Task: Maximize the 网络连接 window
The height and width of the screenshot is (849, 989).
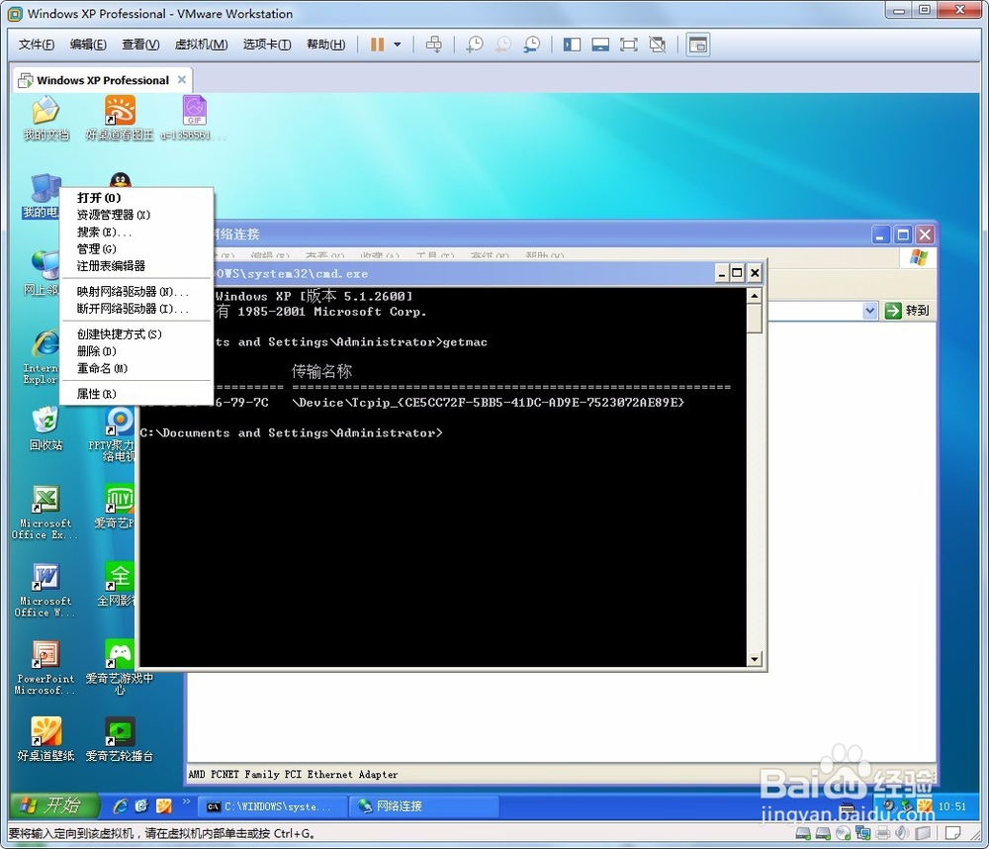Action: point(903,235)
